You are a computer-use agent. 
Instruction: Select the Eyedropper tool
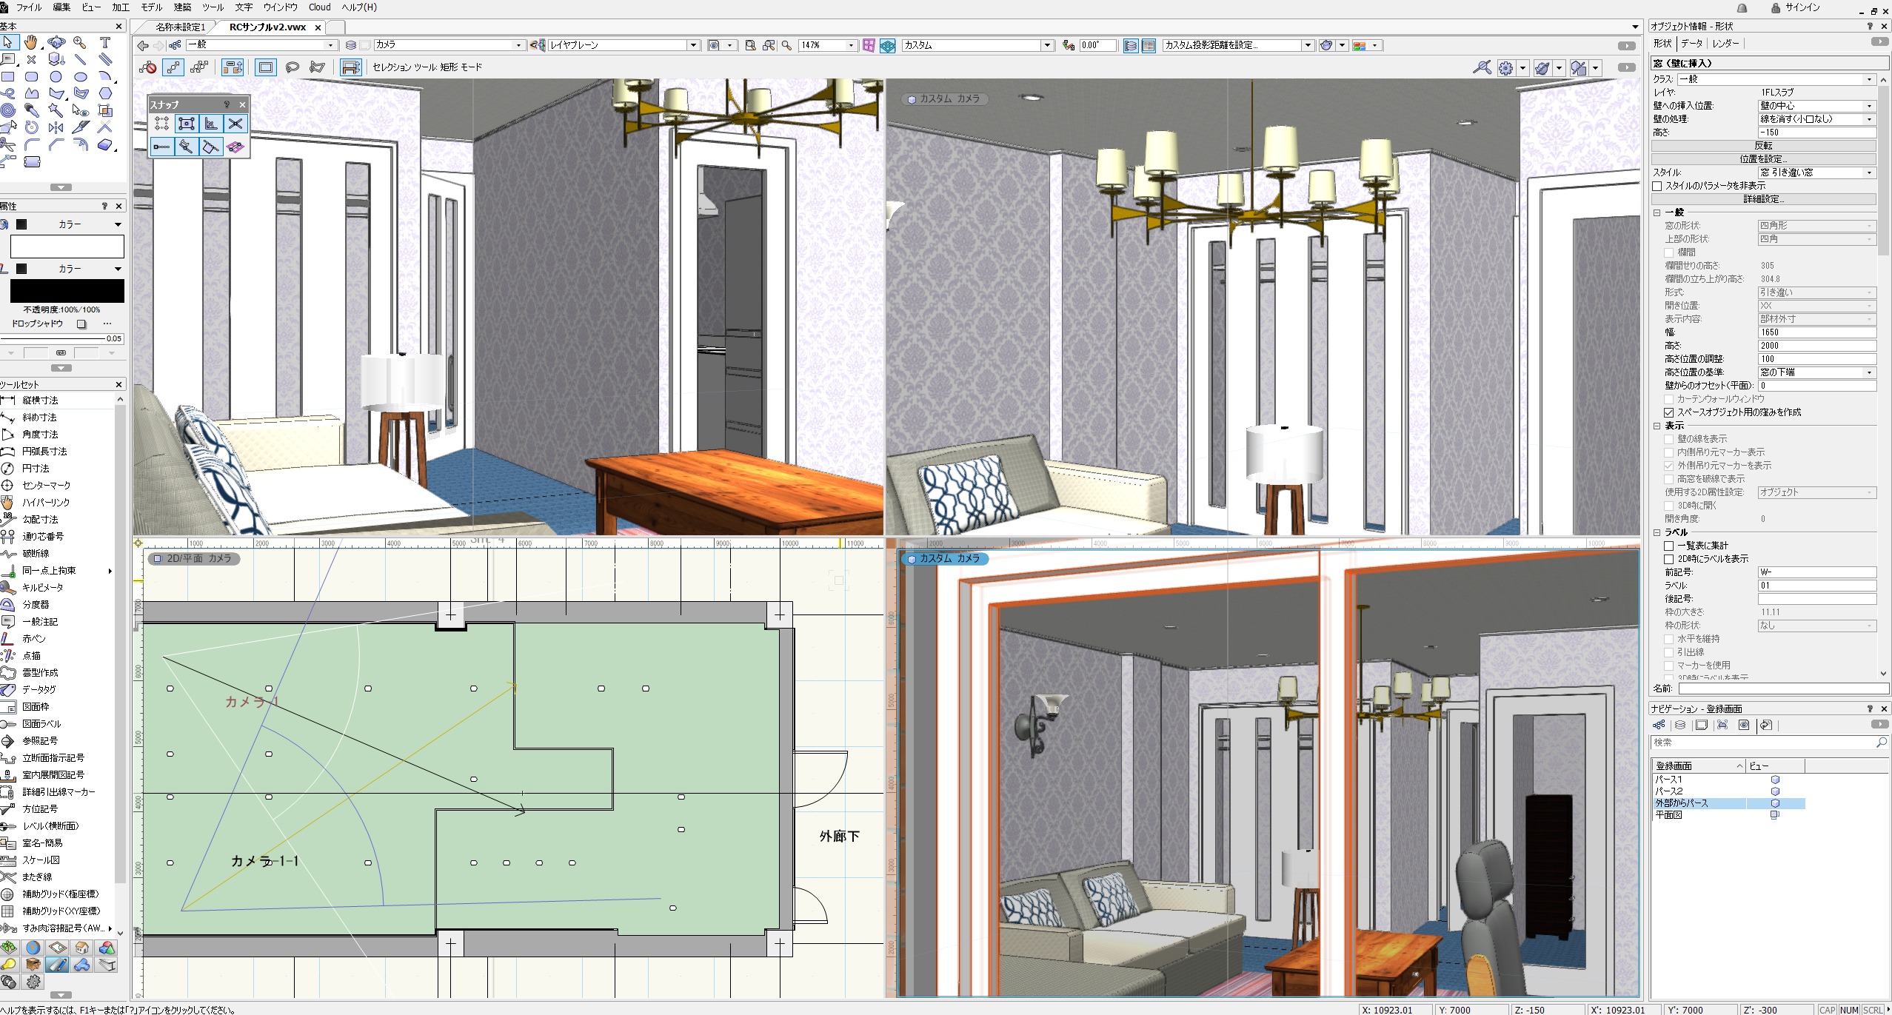(31, 110)
